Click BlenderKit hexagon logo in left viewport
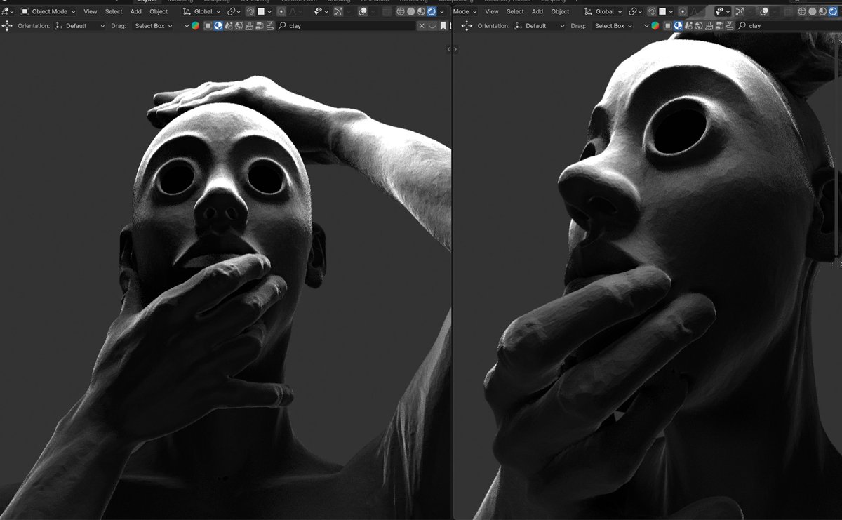 [x=196, y=26]
